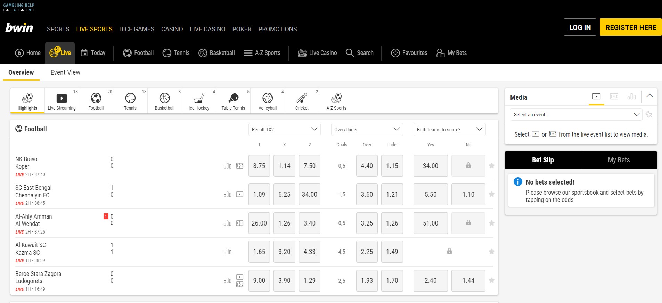Click the LOG IN button
Viewport: 662px width, 303px height.
[580, 27]
